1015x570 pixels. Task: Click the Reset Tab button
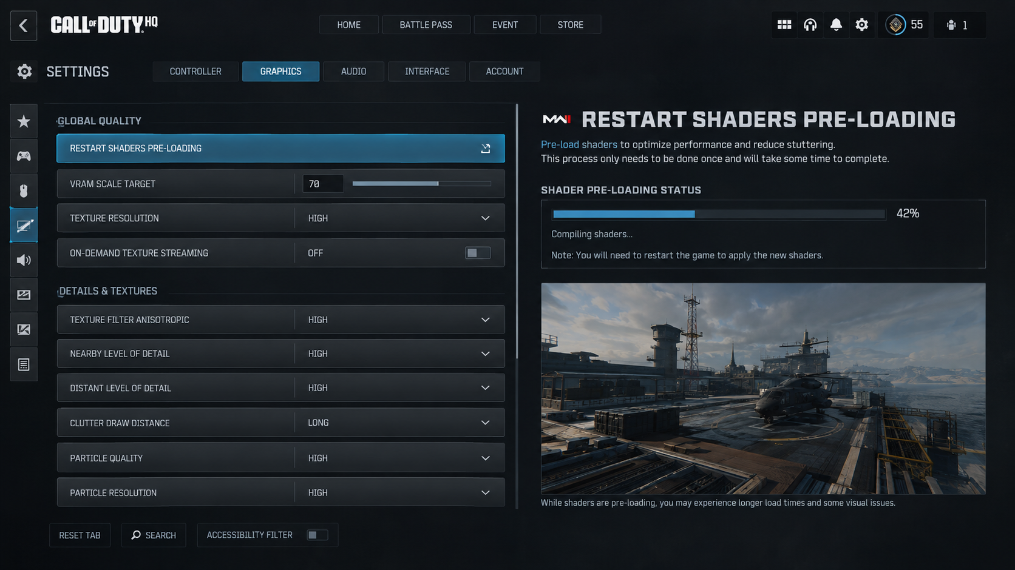[x=80, y=535]
